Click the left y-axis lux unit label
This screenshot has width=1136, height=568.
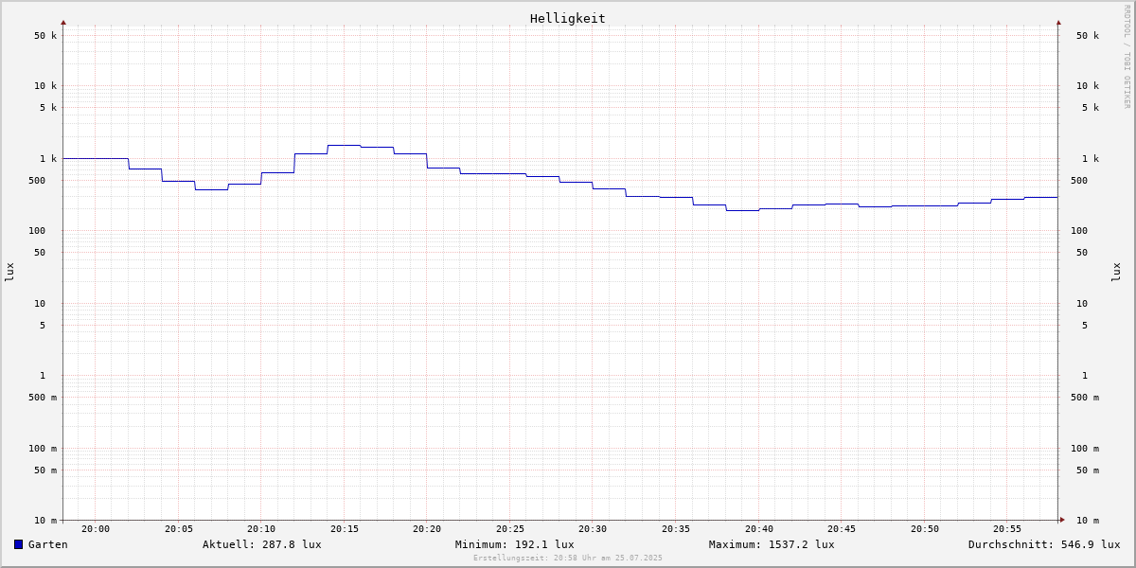pos(9,272)
